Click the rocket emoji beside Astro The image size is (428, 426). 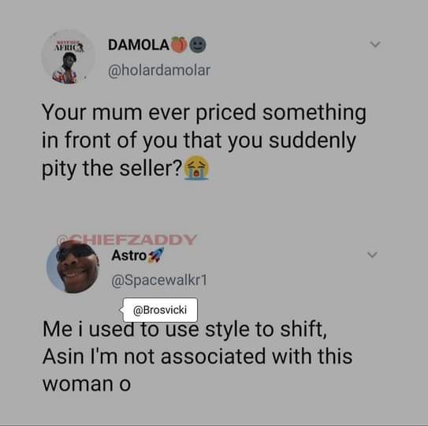pyautogui.click(x=155, y=256)
